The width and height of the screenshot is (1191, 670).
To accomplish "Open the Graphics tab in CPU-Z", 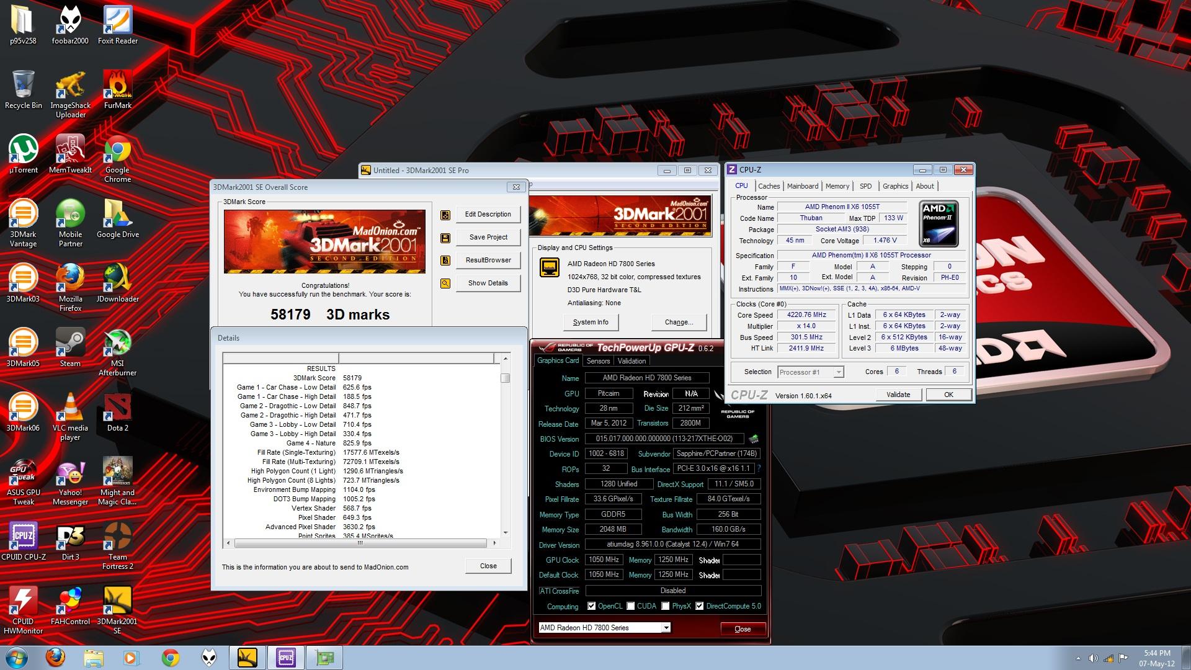I will click(x=895, y=186).
